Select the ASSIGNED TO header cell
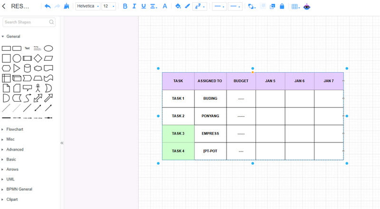The image size is (380, 209). point(210,81)
